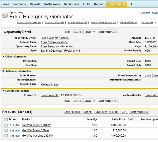158x142 pixels.
Task: Jump to Contact Roles related list
Action: 129,23
